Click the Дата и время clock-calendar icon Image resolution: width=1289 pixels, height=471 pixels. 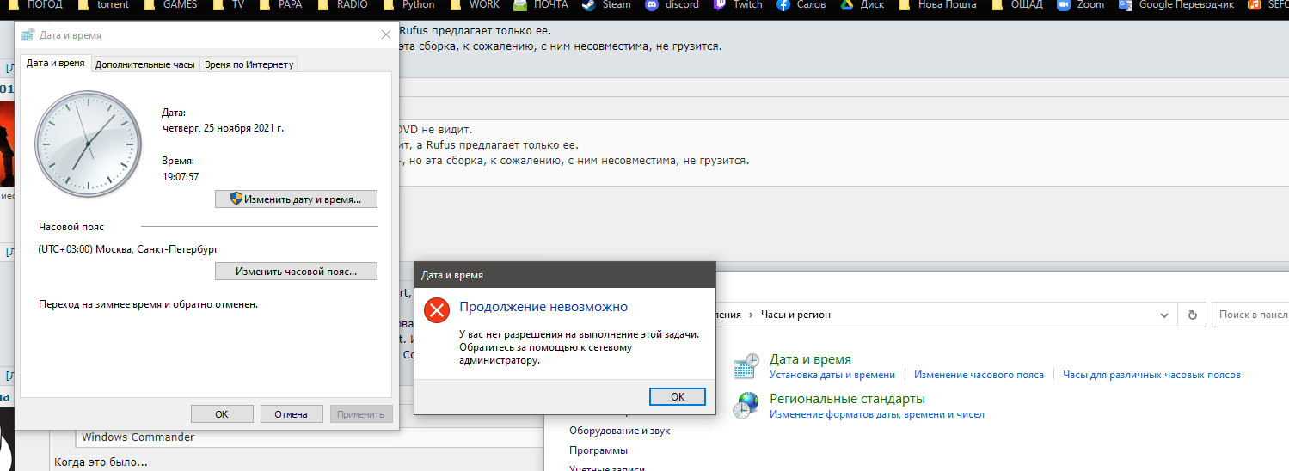click(x=746, y=366)
